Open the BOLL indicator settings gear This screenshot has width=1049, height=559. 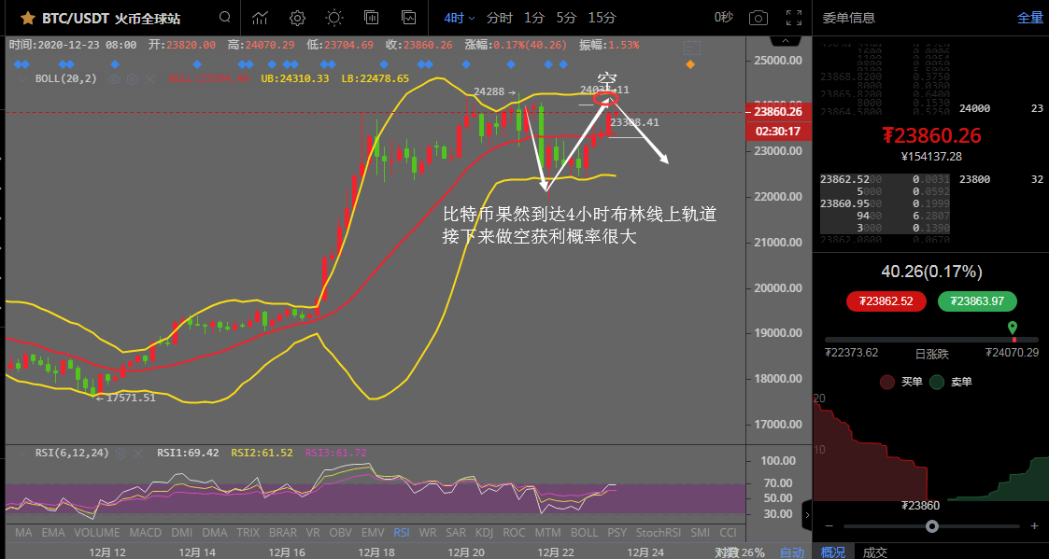click(x=133, y=78)
